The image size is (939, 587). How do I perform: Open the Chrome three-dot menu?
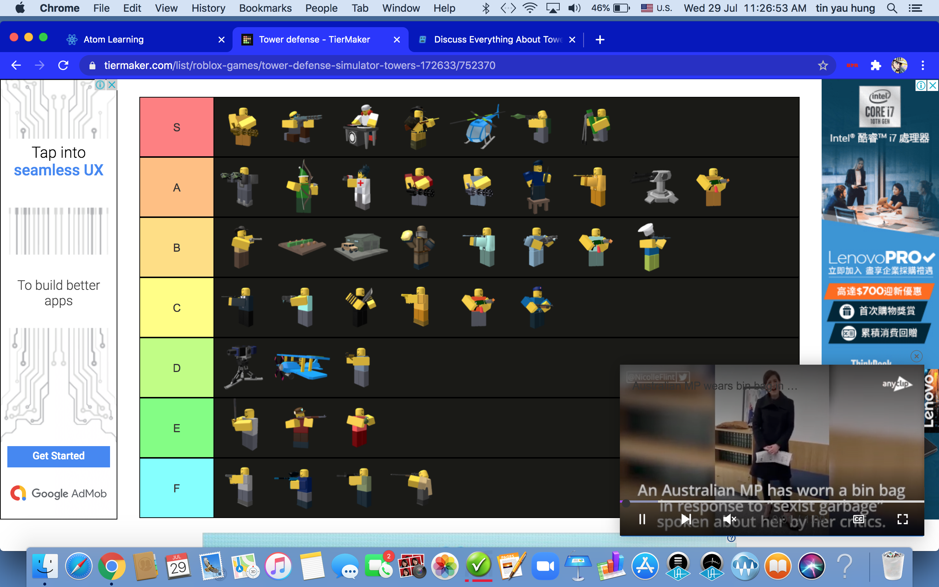pos(923,65)
